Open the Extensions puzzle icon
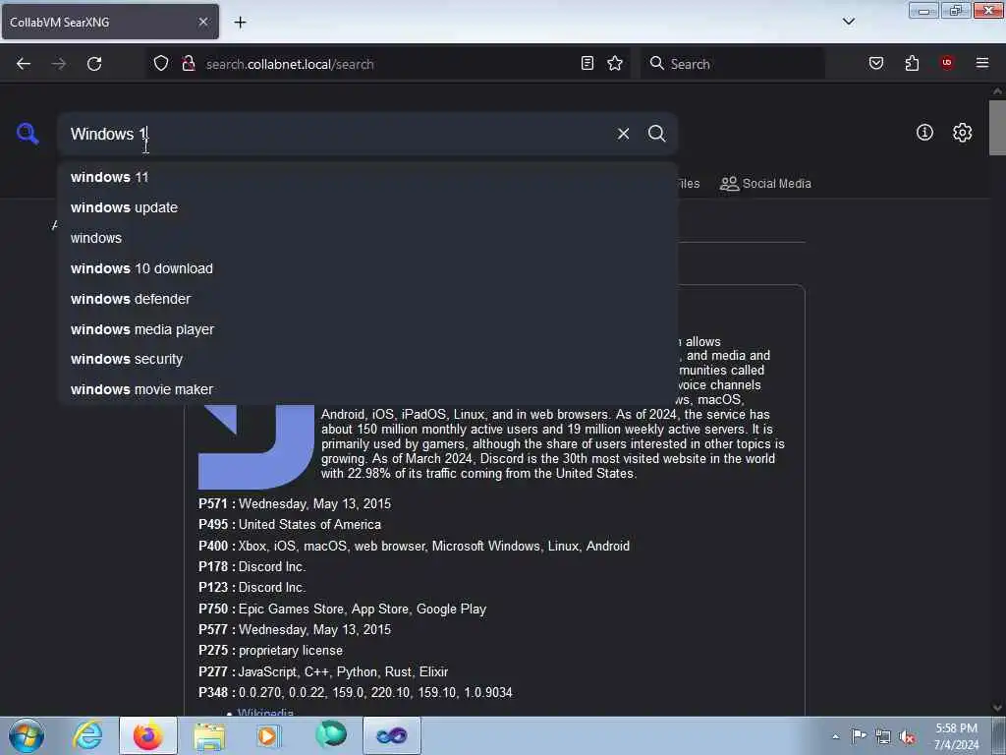The image size is (1006, 755). click(912, 63)
